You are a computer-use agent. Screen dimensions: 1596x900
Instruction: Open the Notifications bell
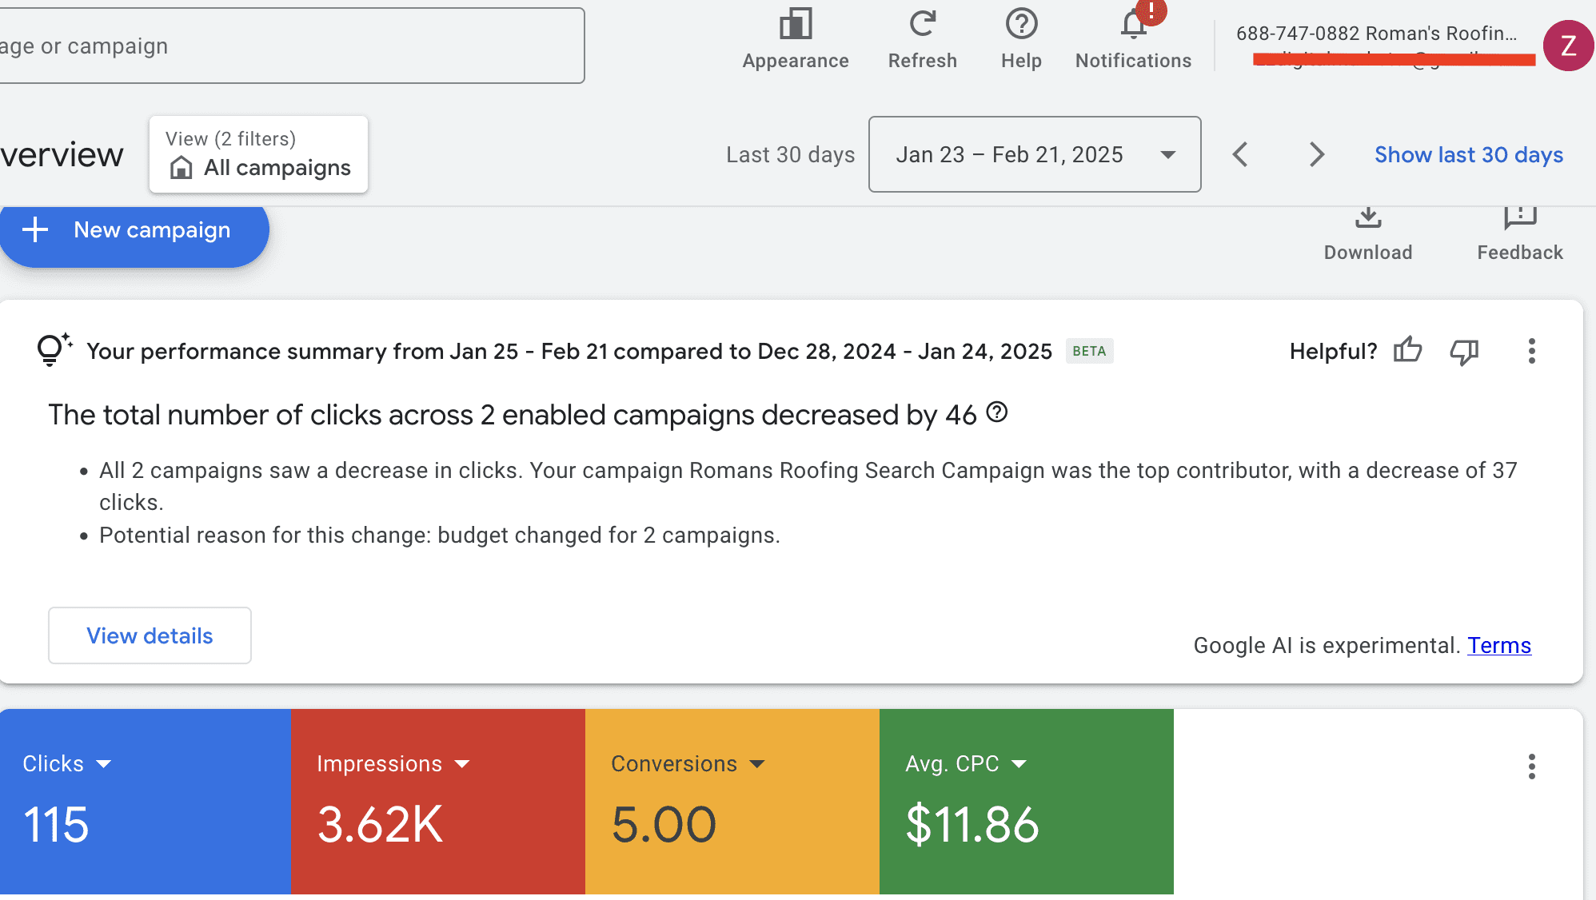coord(1134,24)
